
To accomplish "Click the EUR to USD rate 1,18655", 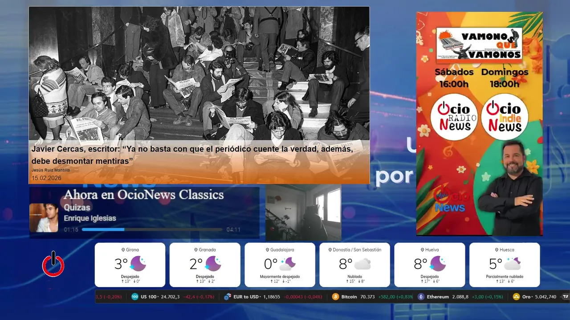I will pyautogui.click(x=271, y=296).
